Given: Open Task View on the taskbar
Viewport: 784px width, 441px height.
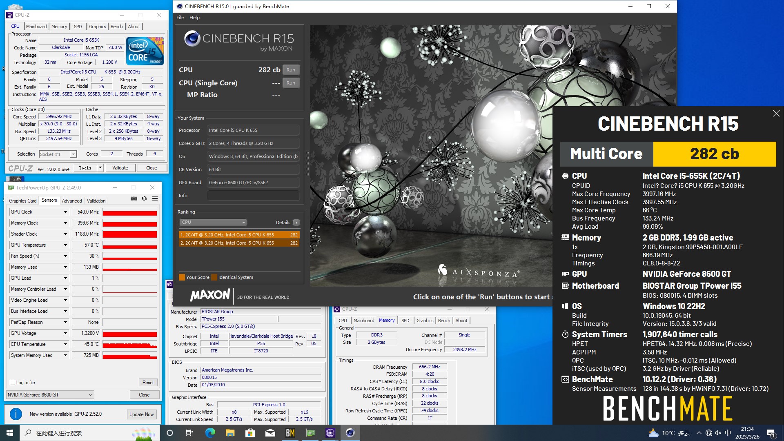Looking at the screenshot, I should [x=189, y=433].
